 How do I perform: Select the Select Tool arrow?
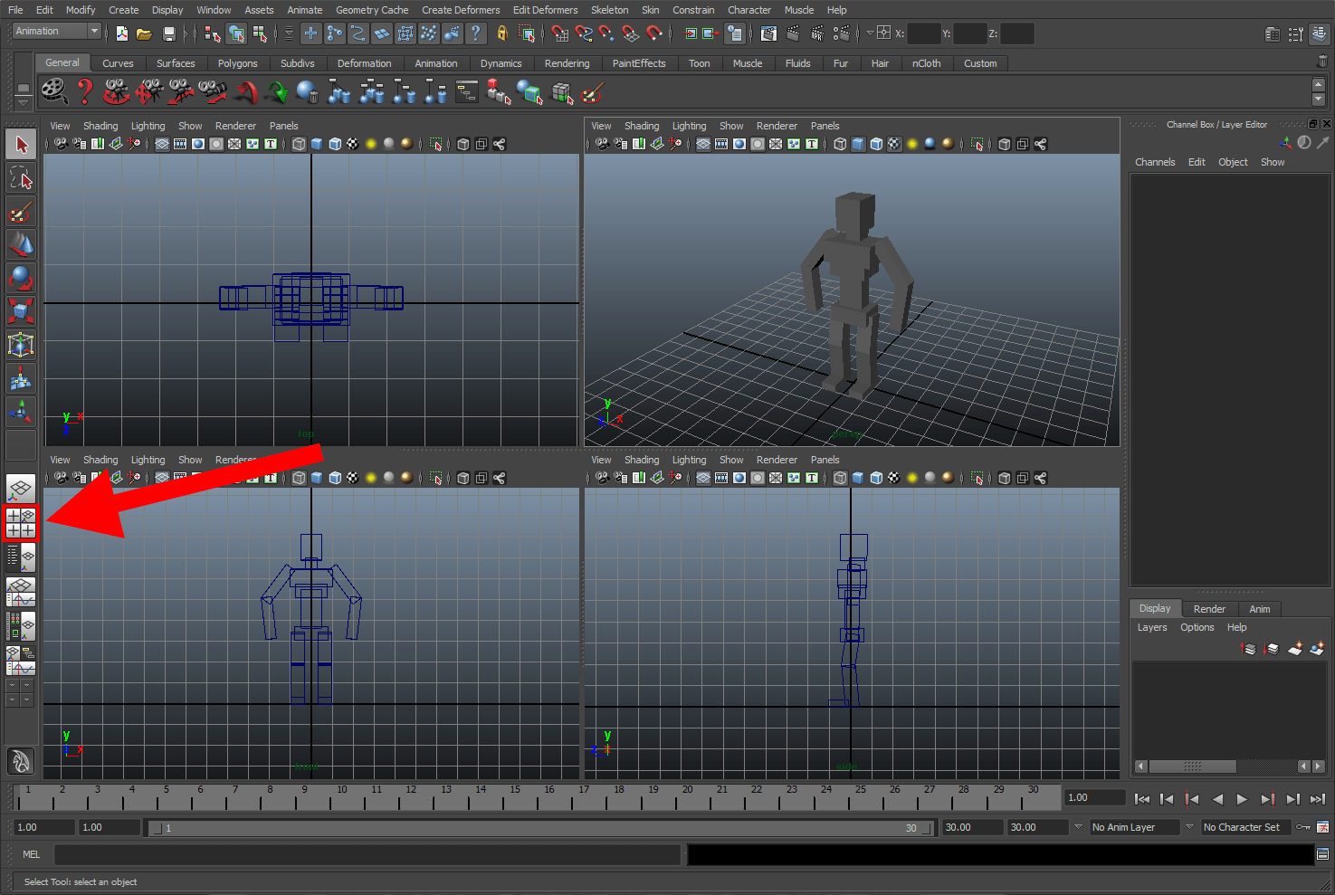[x=21, y=144]
